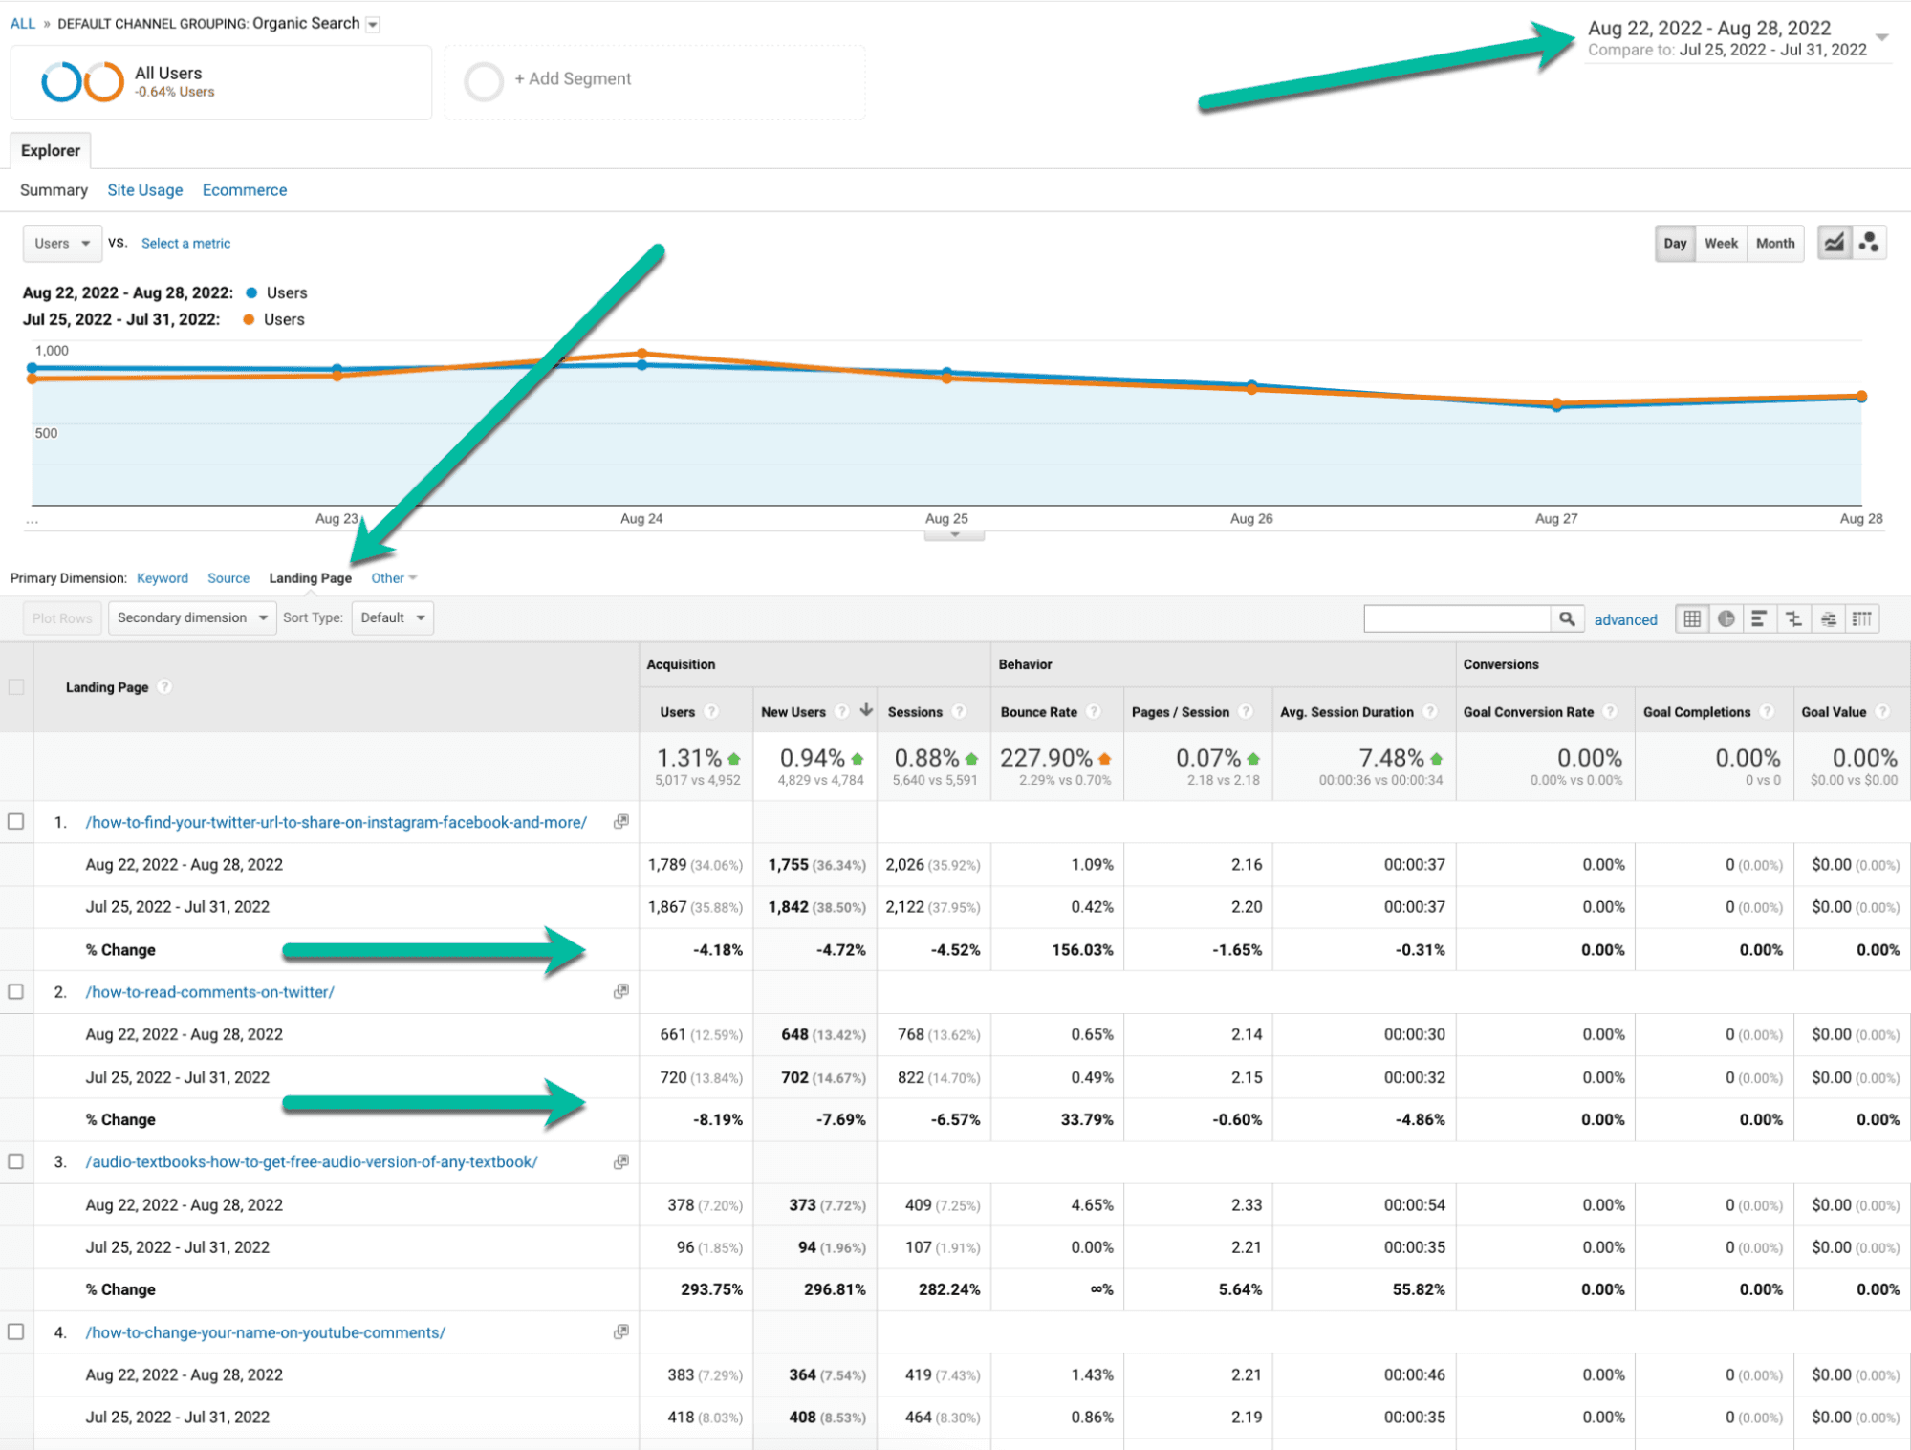Click the advanced filter link
Viewport: 1911px width, 1450px height.
coord(1625,619)
